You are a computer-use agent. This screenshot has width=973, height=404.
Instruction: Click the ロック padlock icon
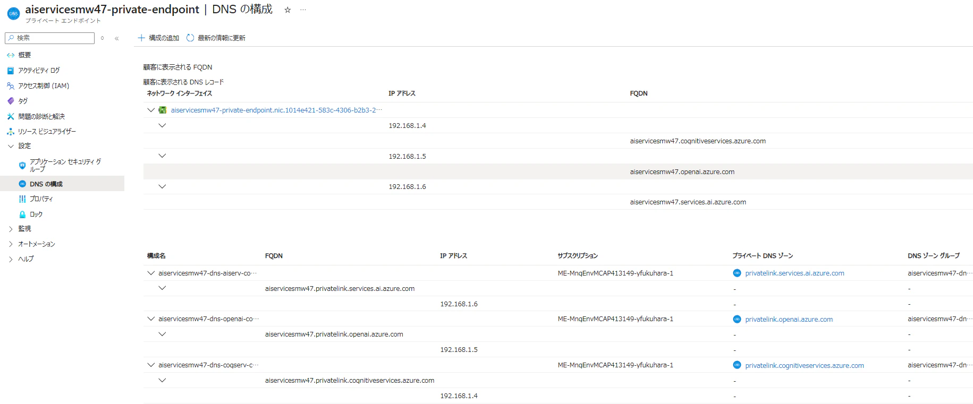22,214
